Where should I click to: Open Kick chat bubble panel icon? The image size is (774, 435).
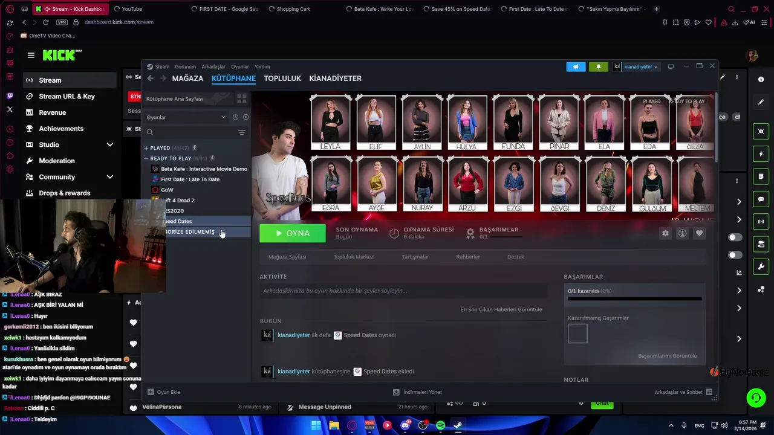[761, 199]
